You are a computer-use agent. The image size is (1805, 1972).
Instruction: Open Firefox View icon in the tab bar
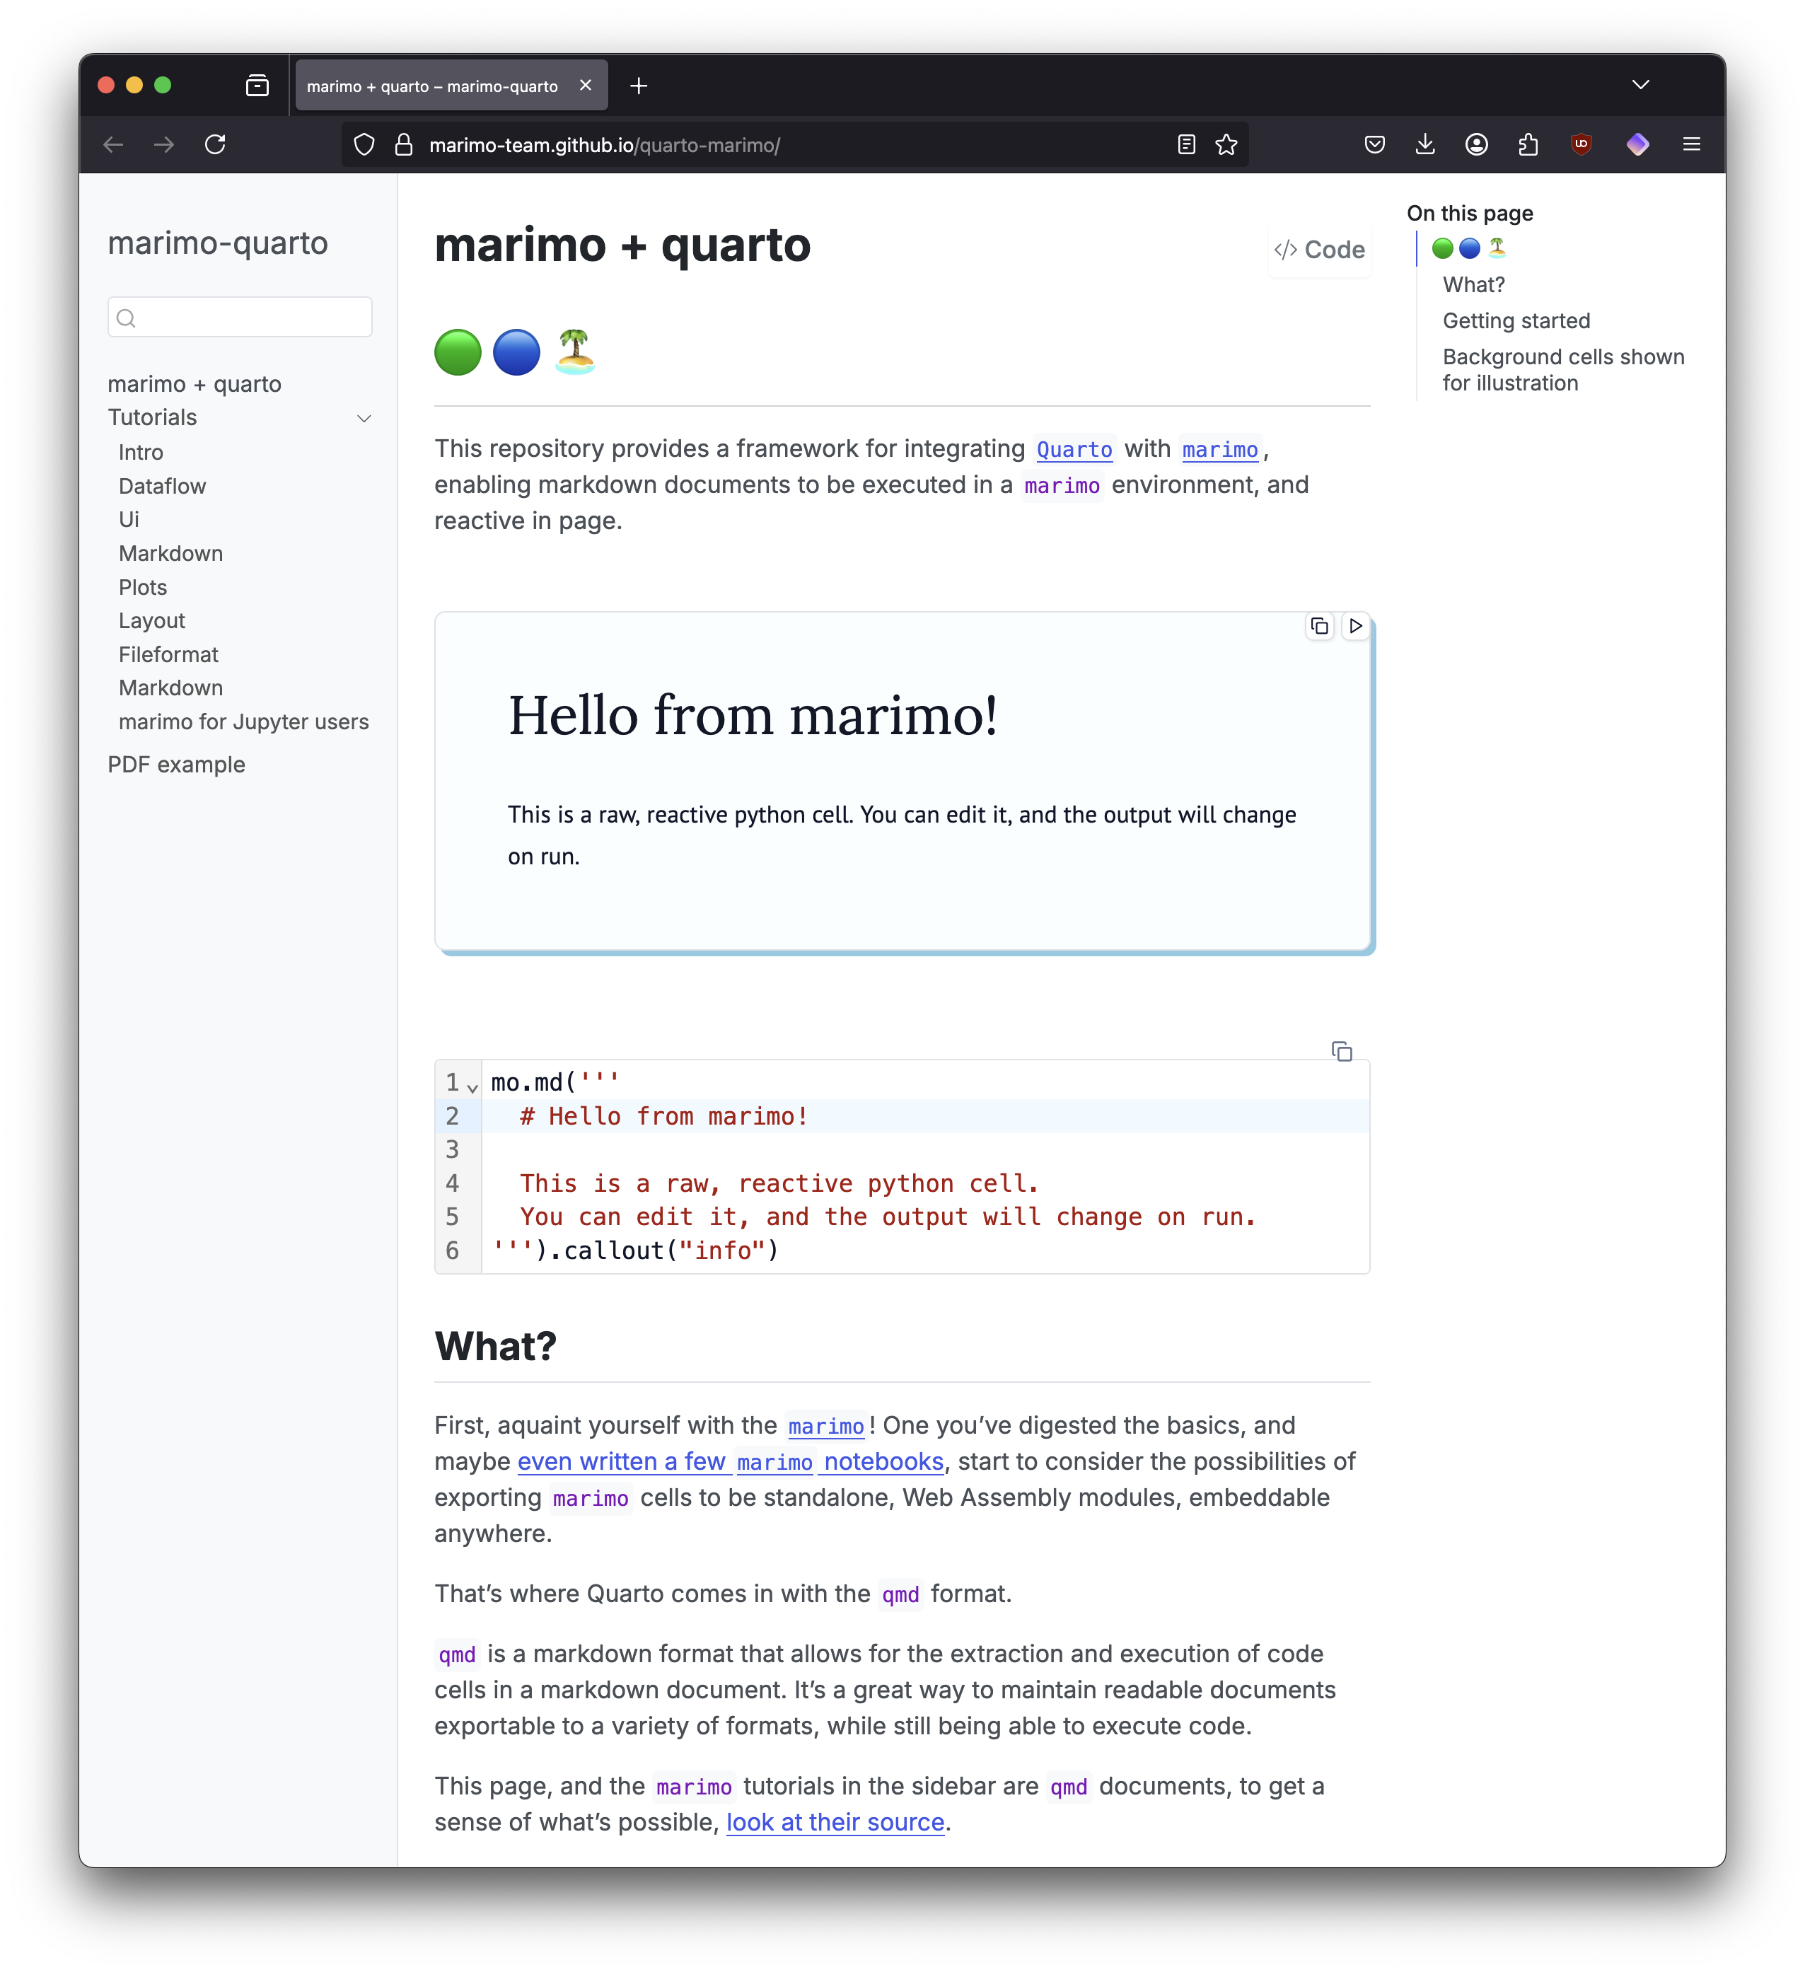pyautogui.click(x=257, y=86)
